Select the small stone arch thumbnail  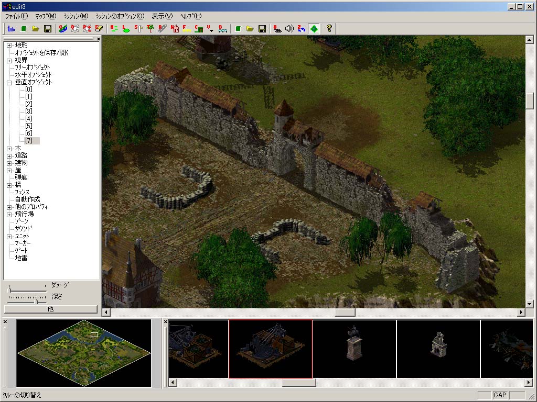[438, 349]
